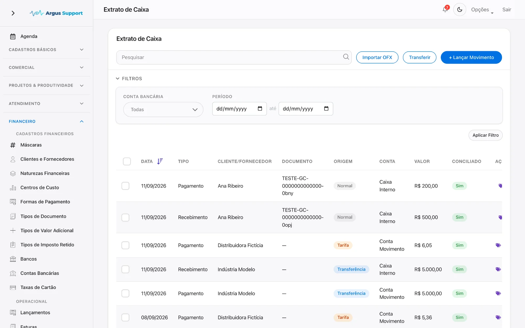Sort by the DATA column sort icon

[160, 161]
